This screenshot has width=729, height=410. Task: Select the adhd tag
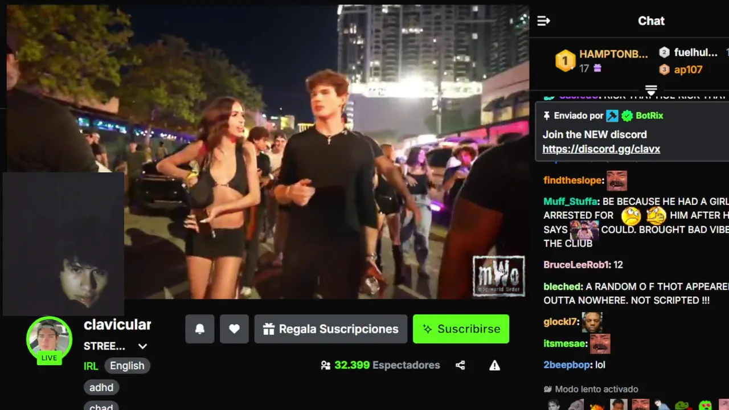[101, 388]
